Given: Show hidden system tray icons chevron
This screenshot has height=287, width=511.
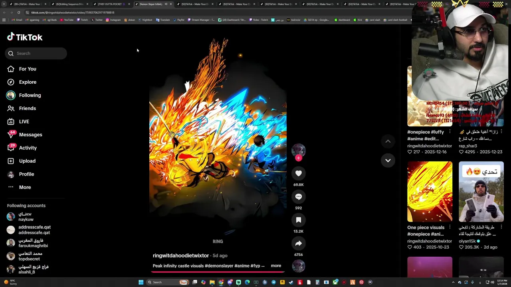Looking at the screenshot, I should pos(453,282).
